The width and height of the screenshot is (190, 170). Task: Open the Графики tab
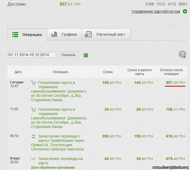pyautogui.click(x=69, y=35)
